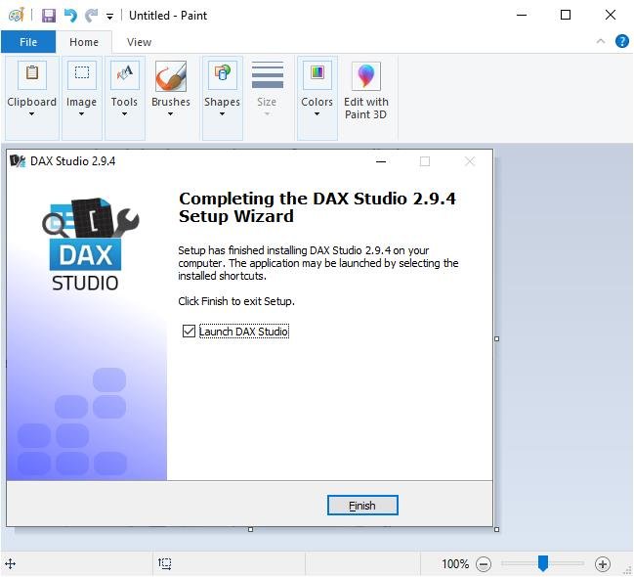Expand the Shapes gallery dropdown
This screenshot has height=577, width=634.
click(x=222, y=113)
